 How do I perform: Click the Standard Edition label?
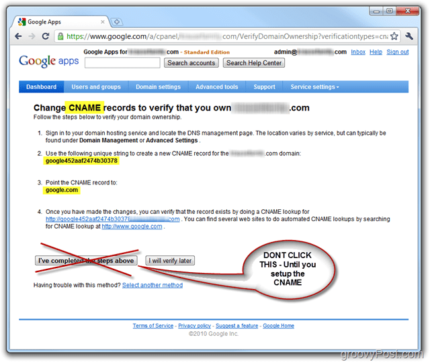207,52
